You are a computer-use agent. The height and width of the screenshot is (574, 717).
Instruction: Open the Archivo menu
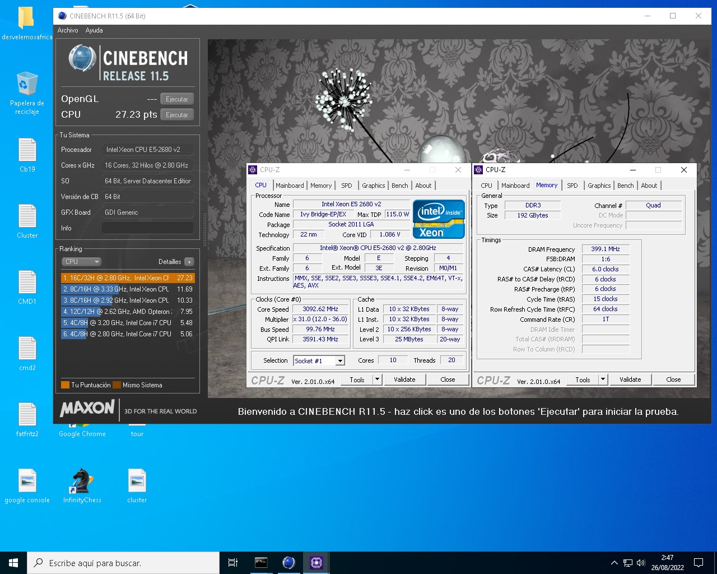68,30
